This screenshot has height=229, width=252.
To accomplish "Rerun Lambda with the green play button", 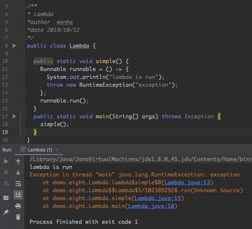I will (6, 161).
